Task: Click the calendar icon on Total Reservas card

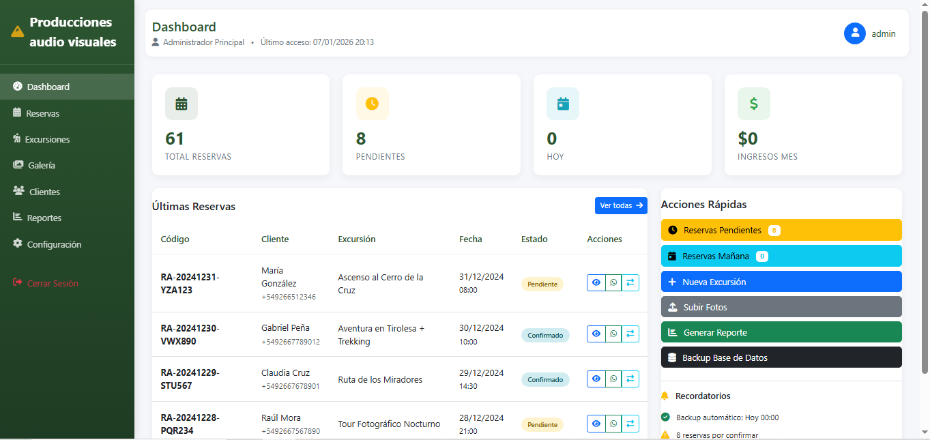Action: pyautogui.click(x=181, y=104)
